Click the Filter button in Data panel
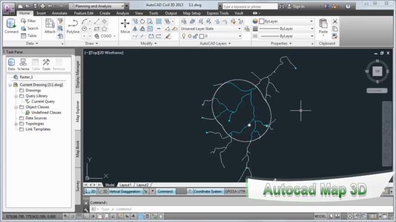The image size is (396, 222). tap(28, 21)
